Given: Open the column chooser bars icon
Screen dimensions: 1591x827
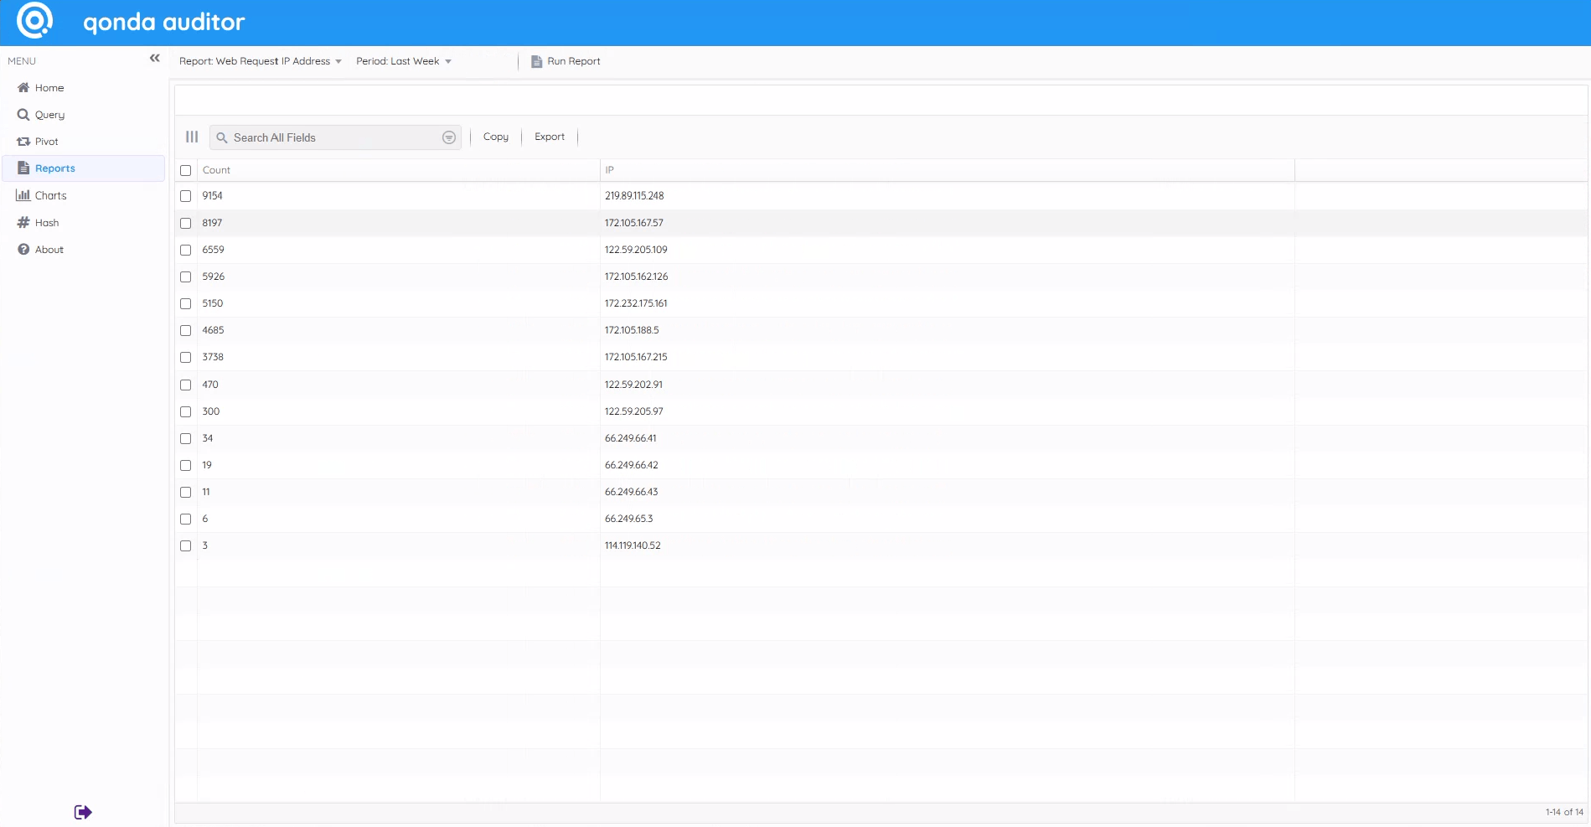Looking at the screenshot, I should click(x=192, y=137).
